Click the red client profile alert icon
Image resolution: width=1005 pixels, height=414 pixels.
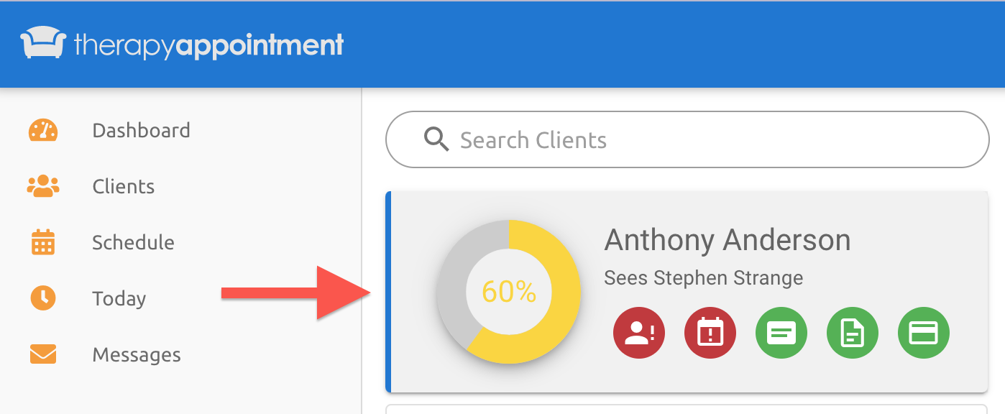tap(639, 333)
